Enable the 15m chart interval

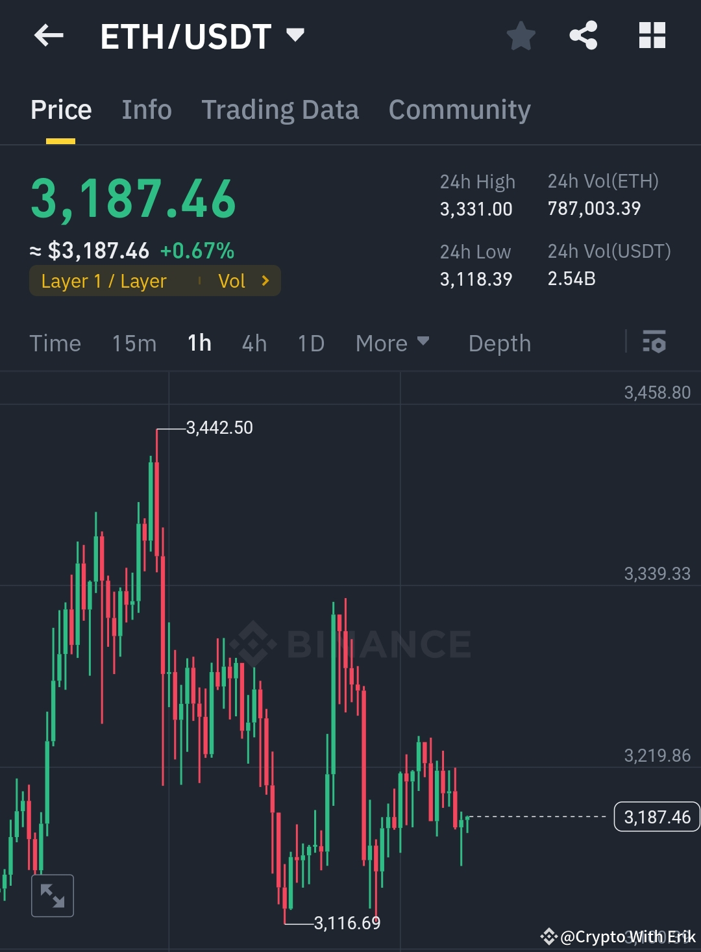[x=134, y=343]
